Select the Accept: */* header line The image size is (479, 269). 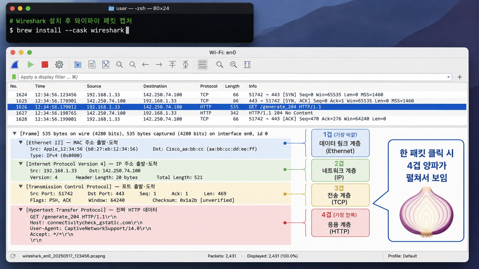[51, 234]
